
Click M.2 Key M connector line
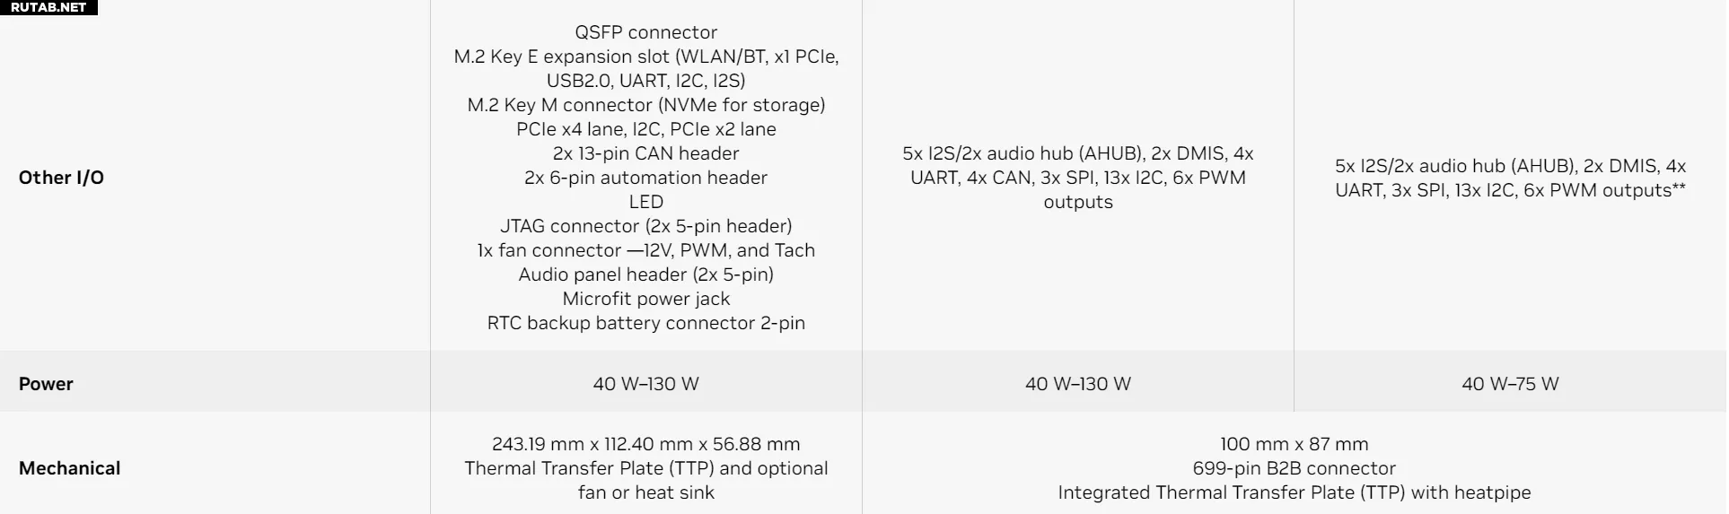(x=646, y=105)
